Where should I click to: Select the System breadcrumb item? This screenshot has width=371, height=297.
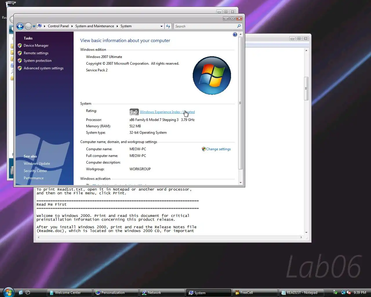(x=126, y=26)
